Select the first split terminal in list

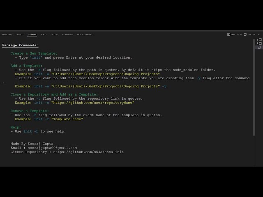[259, 40]
